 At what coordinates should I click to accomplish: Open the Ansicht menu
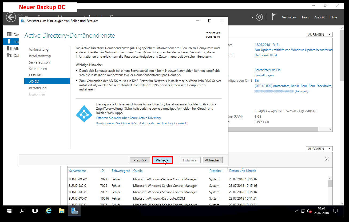(x=319, y=17)
